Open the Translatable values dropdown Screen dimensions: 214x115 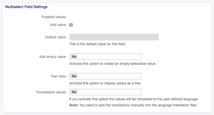click(x=105, y=92)
